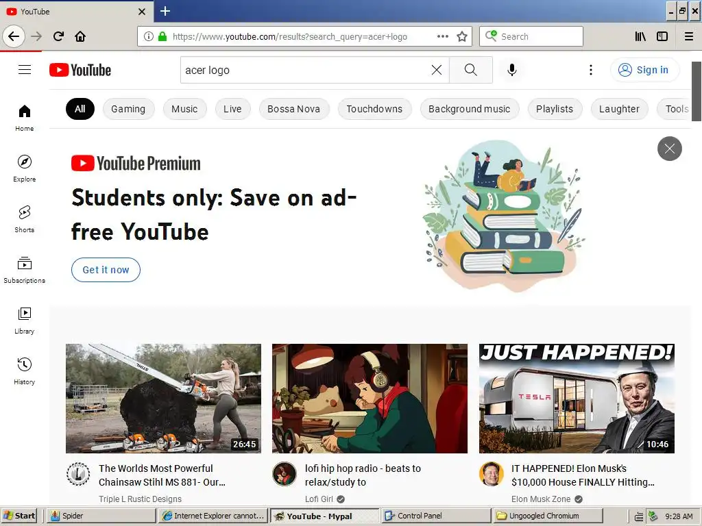Open the lofi hip hop radio thumbnail
This screenshot has width=702, height=526.
pos(370,399)
